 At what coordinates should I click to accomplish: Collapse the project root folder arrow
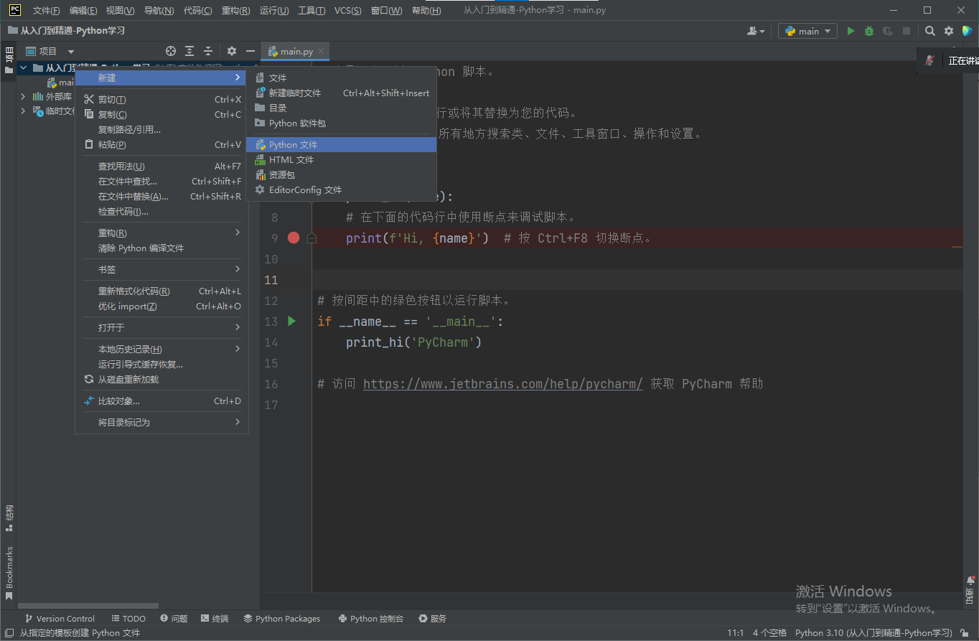[x=24, y=68]
